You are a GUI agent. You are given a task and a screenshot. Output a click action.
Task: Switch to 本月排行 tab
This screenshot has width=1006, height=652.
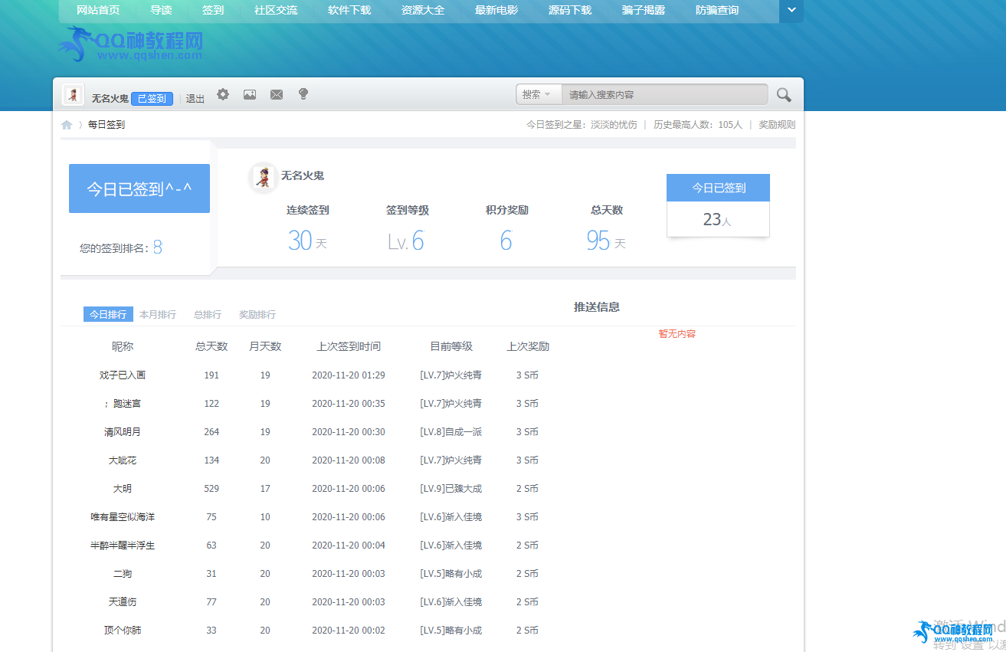click(x=158, y=315)
